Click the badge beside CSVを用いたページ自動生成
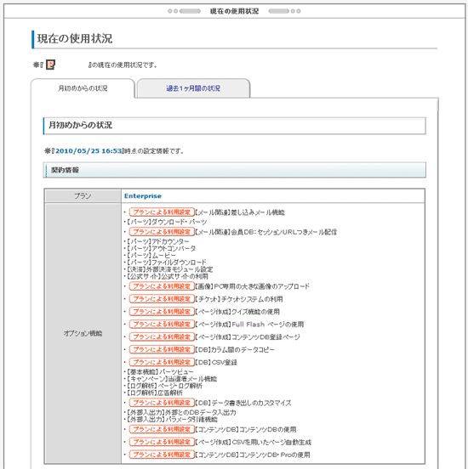 (162, 442)
